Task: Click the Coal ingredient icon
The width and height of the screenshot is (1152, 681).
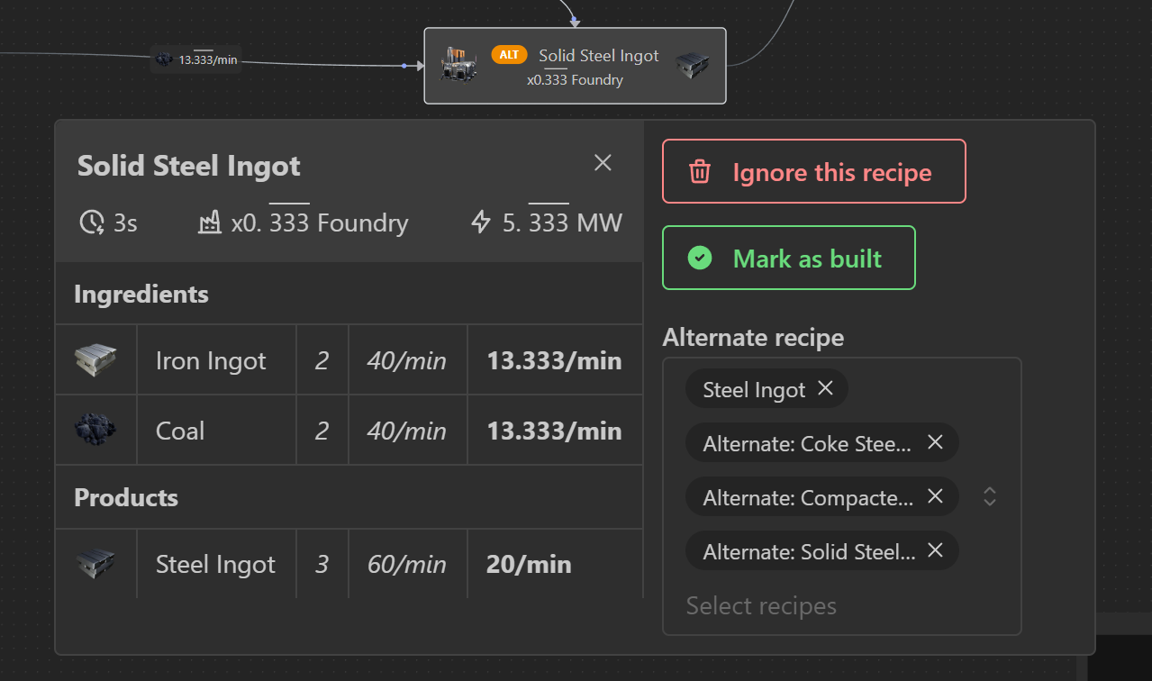Action: 95,431
